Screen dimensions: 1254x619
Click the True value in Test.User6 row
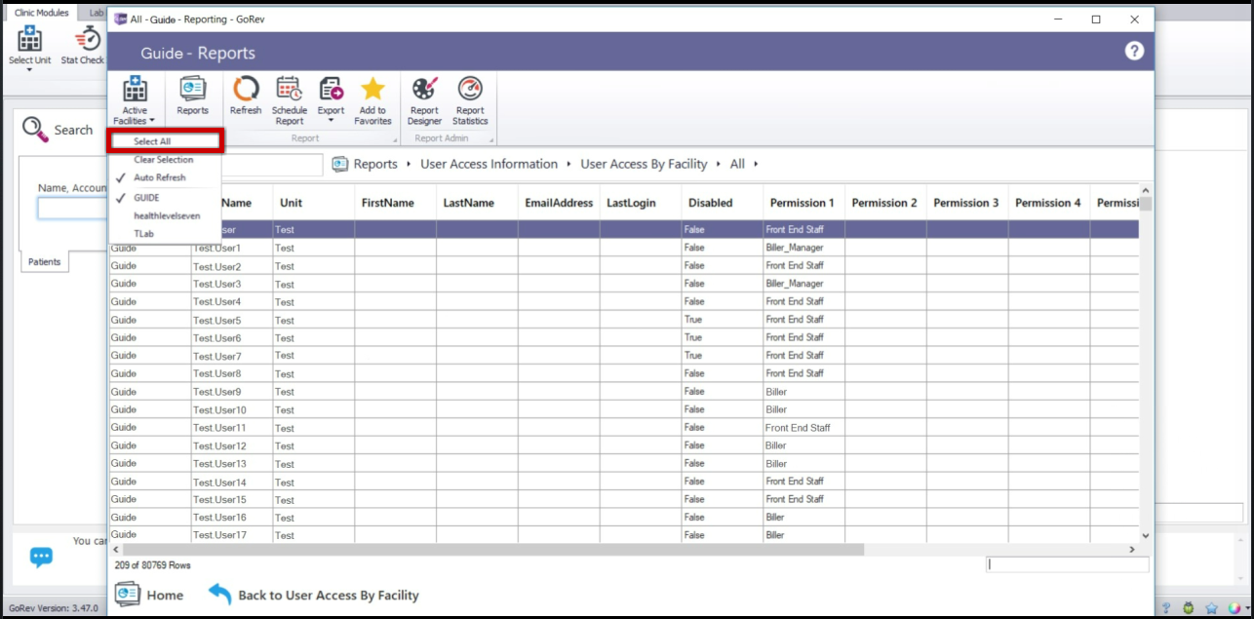coord(723,337)
